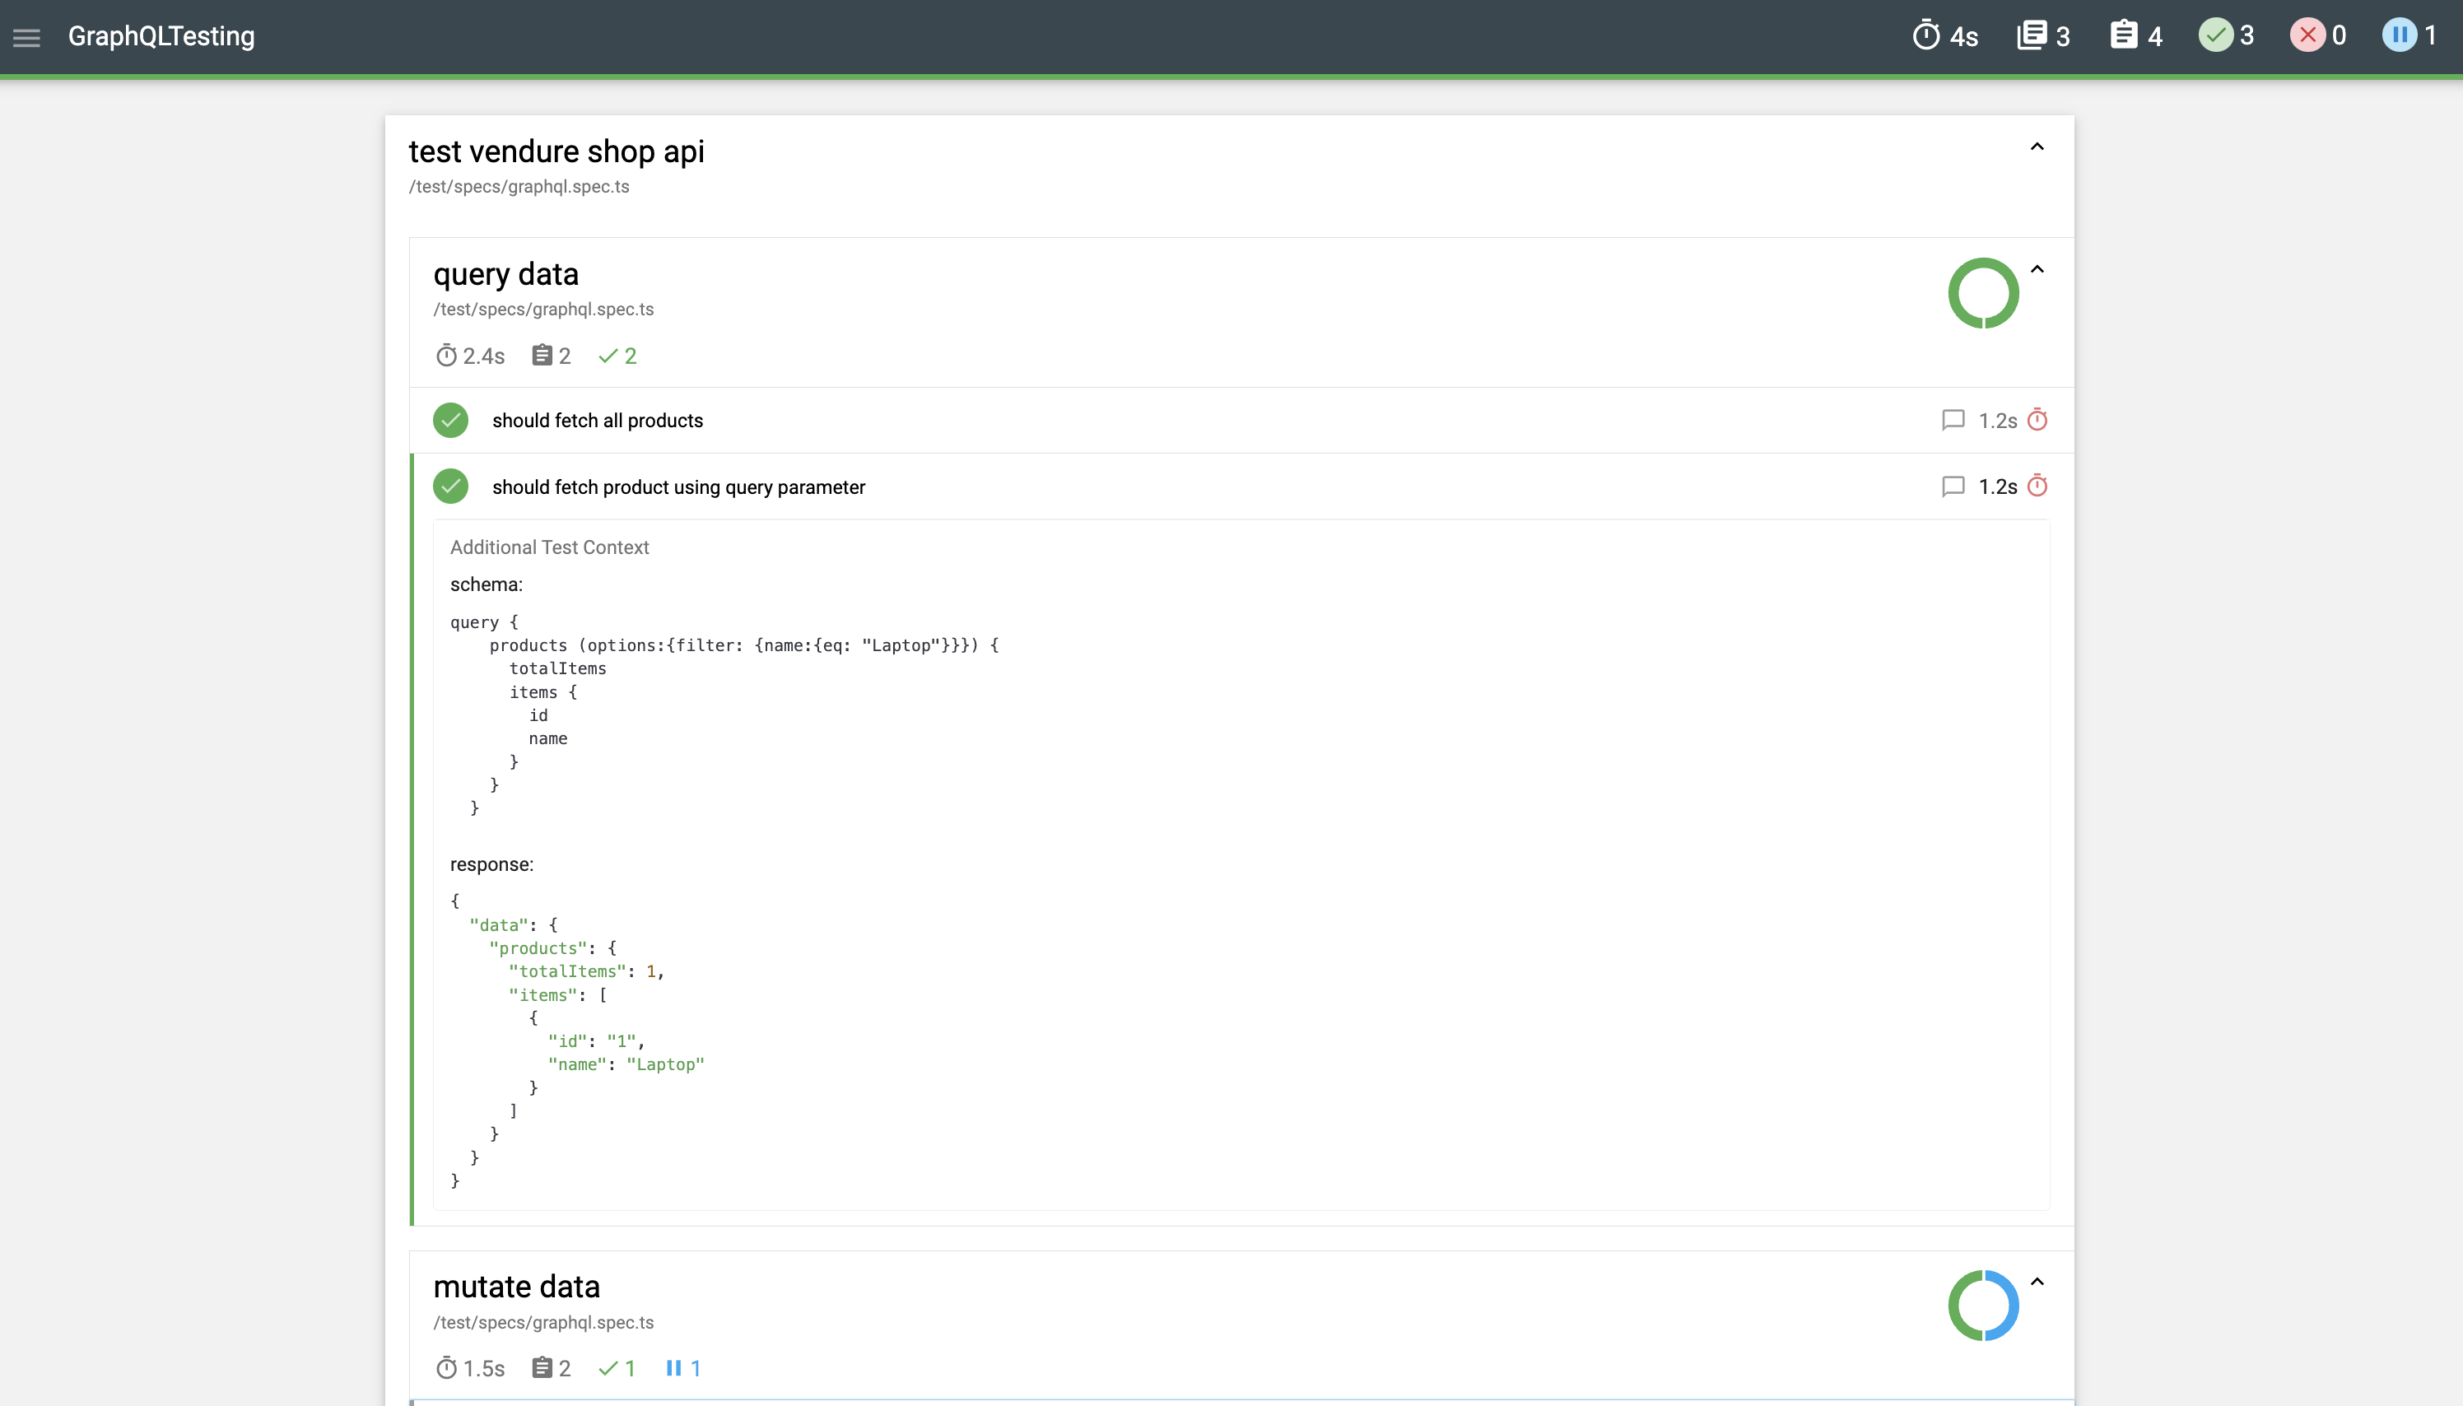Open the hamburger navigation menu

26,37
